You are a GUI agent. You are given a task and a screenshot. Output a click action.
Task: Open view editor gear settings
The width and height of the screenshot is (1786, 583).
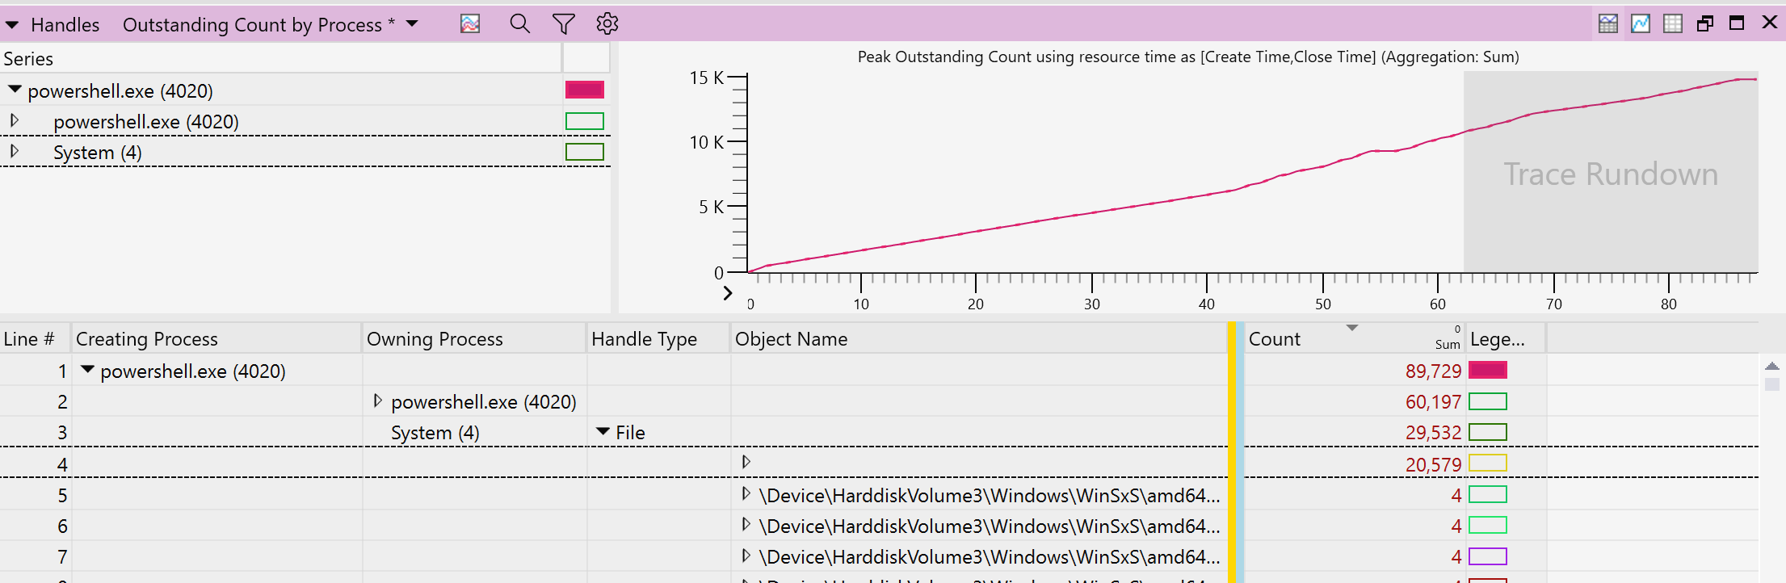(x=607, y=24)
